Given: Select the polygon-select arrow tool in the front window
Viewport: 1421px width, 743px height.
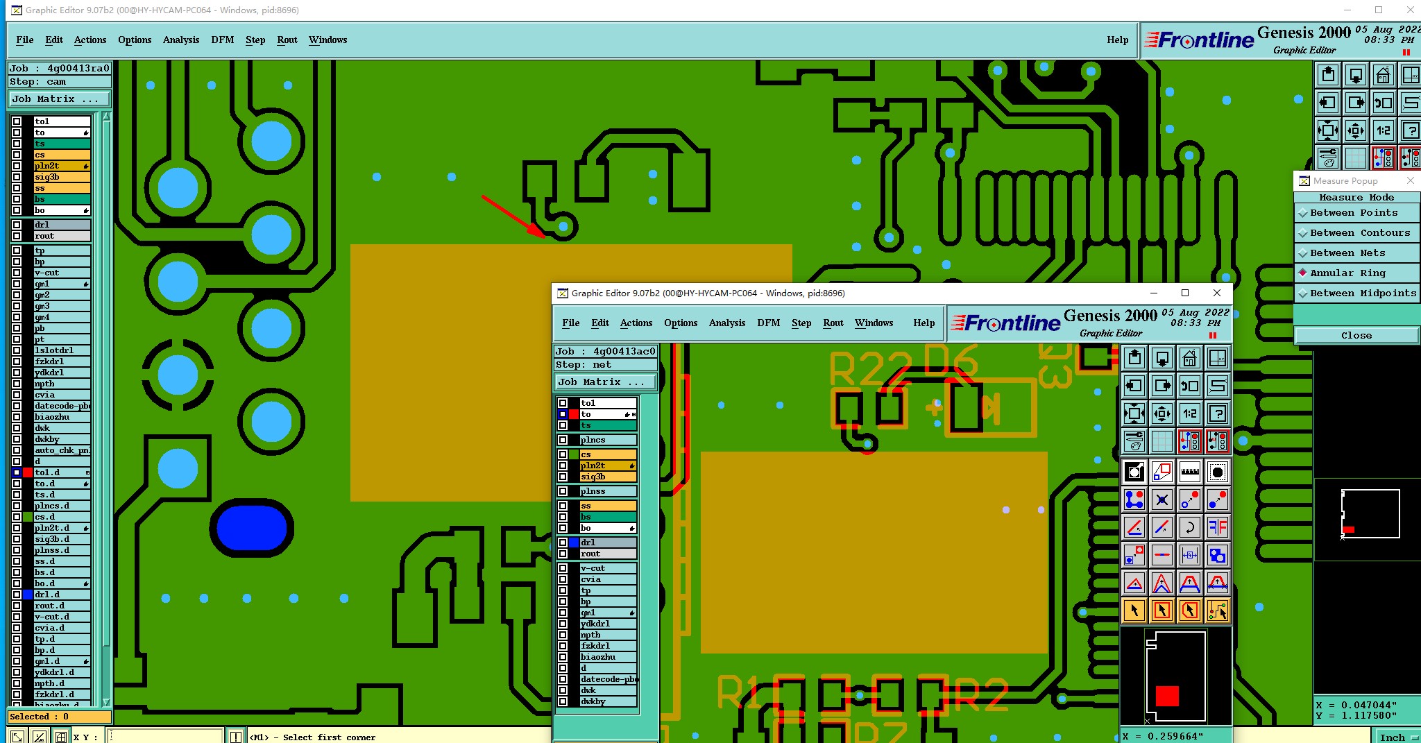Looking at the screenshot, I should (1190, 611).
